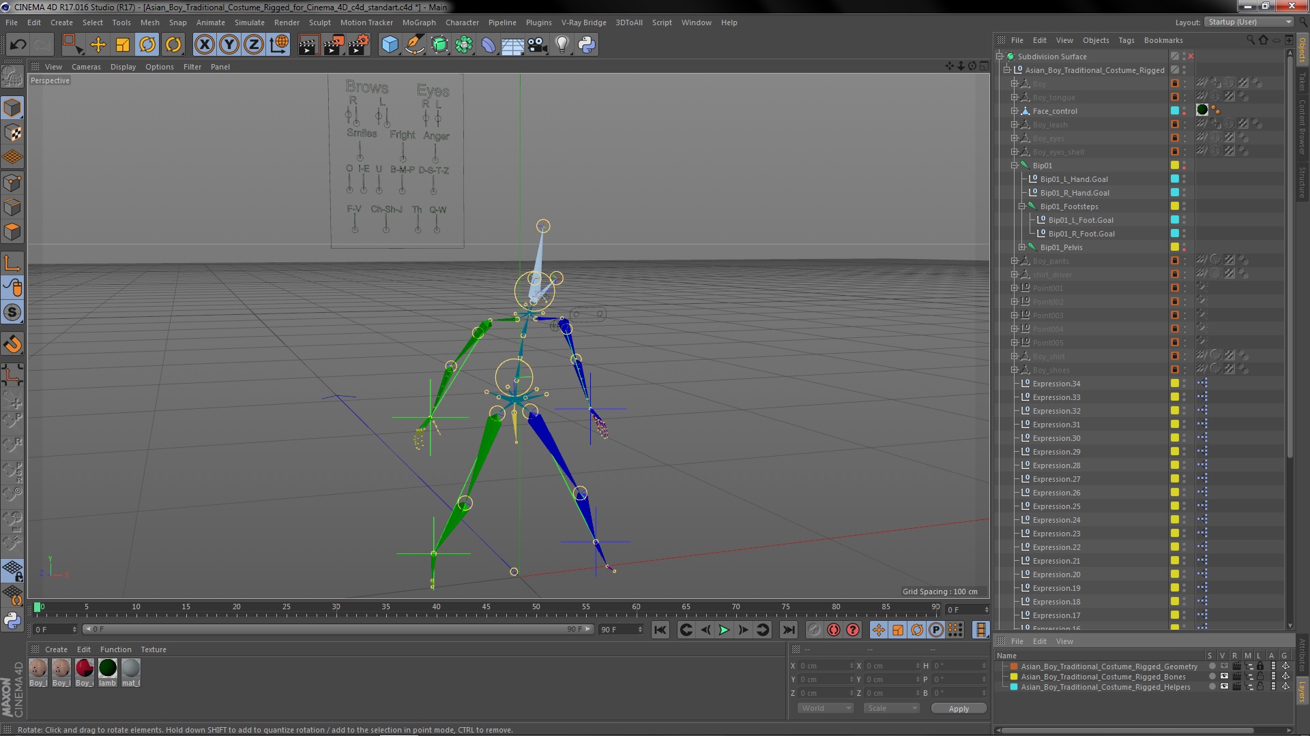Add a Light object

(x=562, y=45)
